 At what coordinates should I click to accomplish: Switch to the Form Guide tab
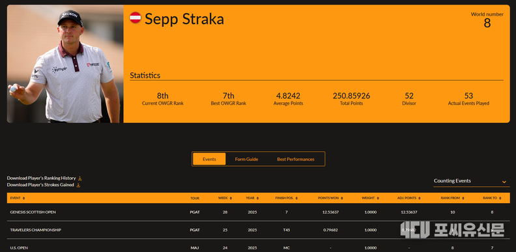point(246,160)
